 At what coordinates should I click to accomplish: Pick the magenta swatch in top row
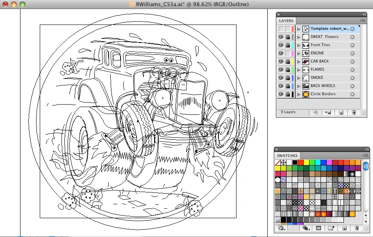(329, 163)
